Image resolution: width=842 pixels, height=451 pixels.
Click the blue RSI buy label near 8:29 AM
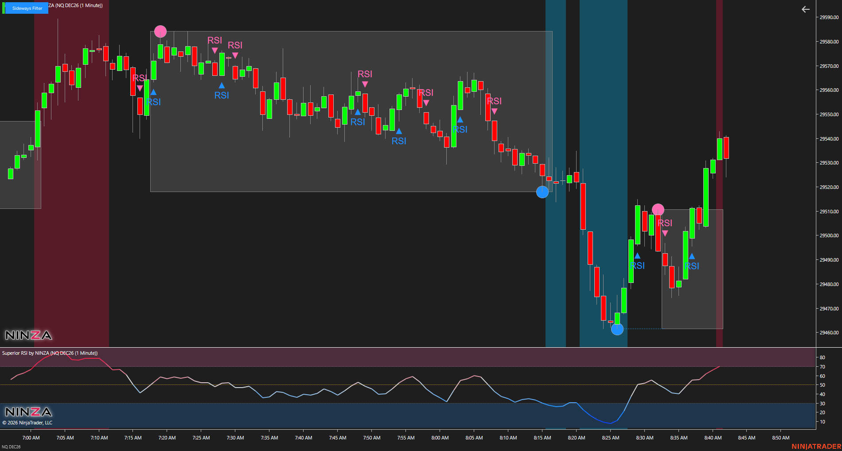(x=637, y=266)
